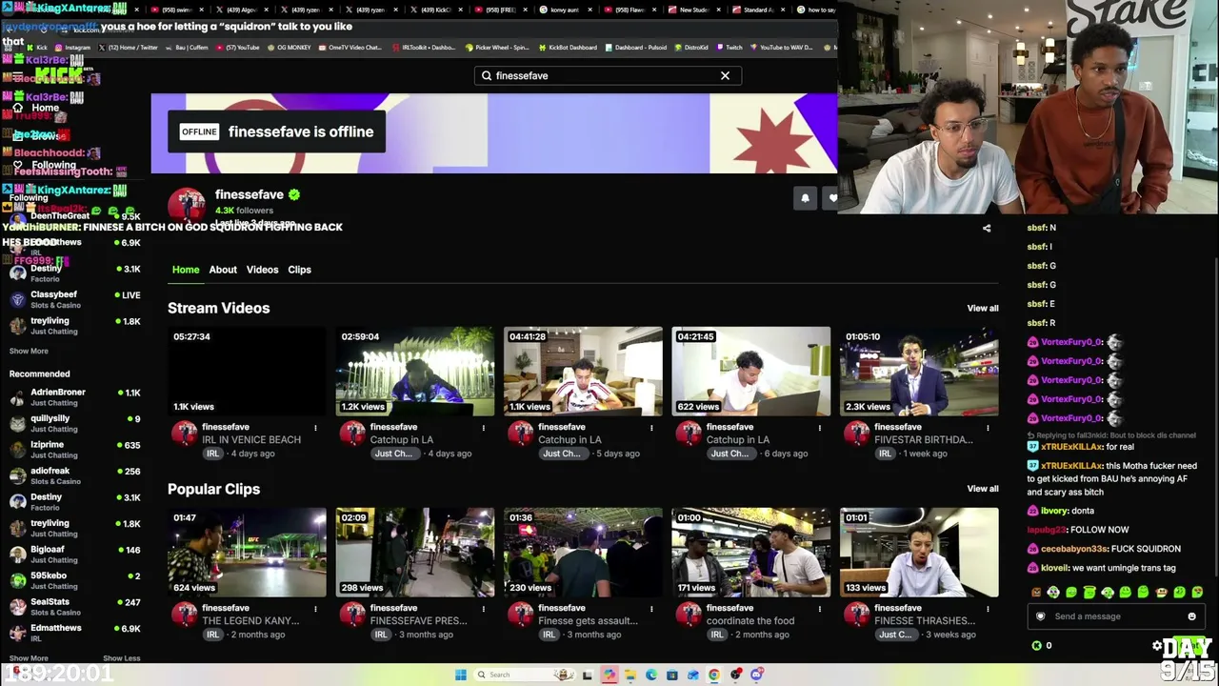Open the finessefave channel avatar
This screenshot has width=1219, height=686.
point(187,207)
